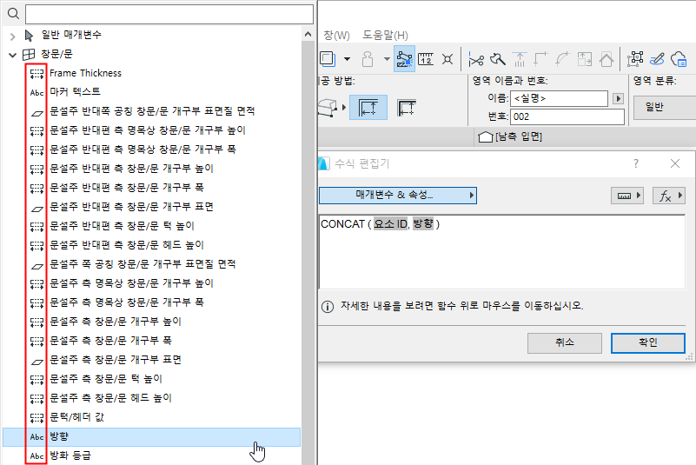Open the 도움말(H) menu

[x=385, y=35]
